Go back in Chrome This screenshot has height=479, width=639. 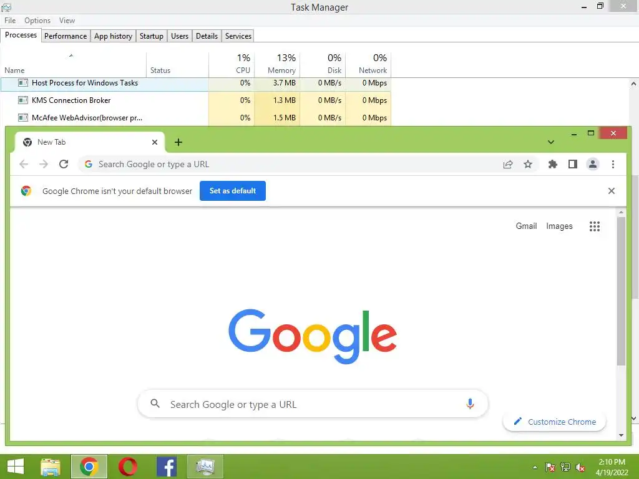pos(24,164)
